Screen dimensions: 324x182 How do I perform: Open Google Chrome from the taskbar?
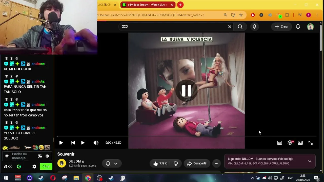[88, 178]
